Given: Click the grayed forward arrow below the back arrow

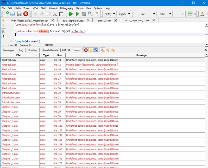Looking at the screenshot, I should [x=3, y=25].
